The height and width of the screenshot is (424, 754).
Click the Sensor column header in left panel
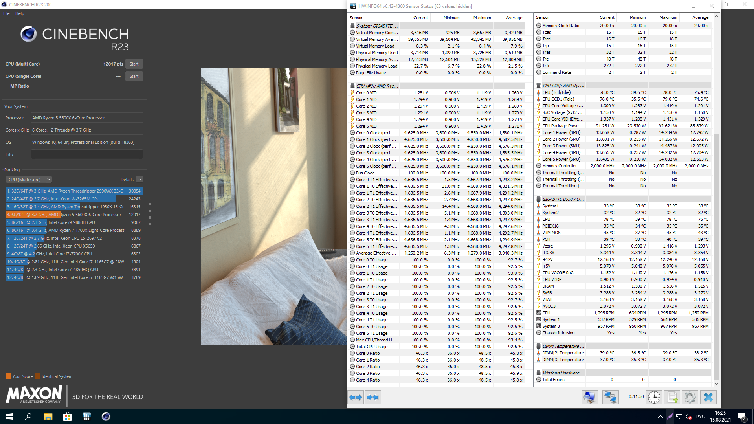click(x=374, y=18)
